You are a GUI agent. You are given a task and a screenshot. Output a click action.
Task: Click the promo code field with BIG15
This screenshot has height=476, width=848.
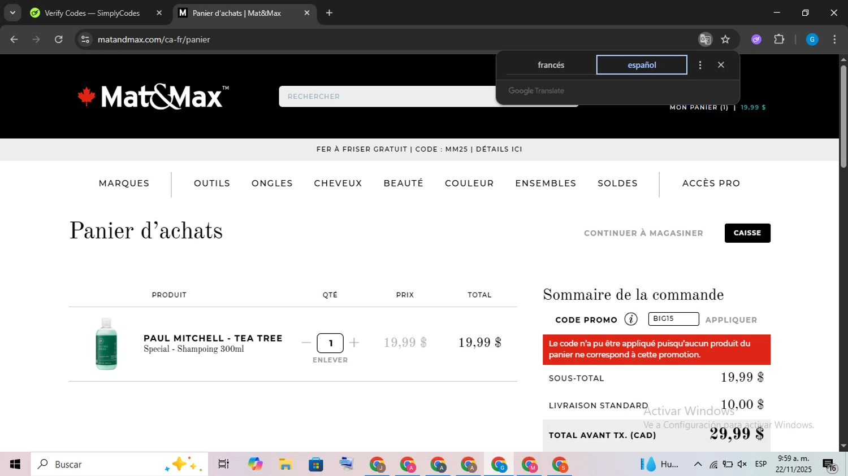673,319
